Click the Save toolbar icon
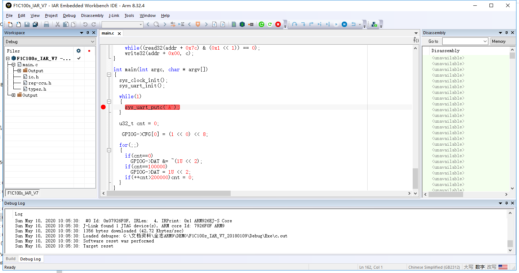This screenshot has height=273, width=519. (27, 24)
